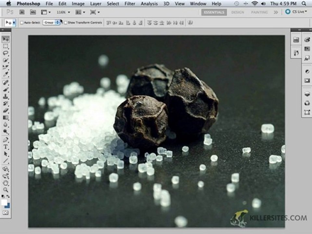Select the Gradient tool
The height and width of the screenshot is (234, 312).
click(x=6, y=118)
